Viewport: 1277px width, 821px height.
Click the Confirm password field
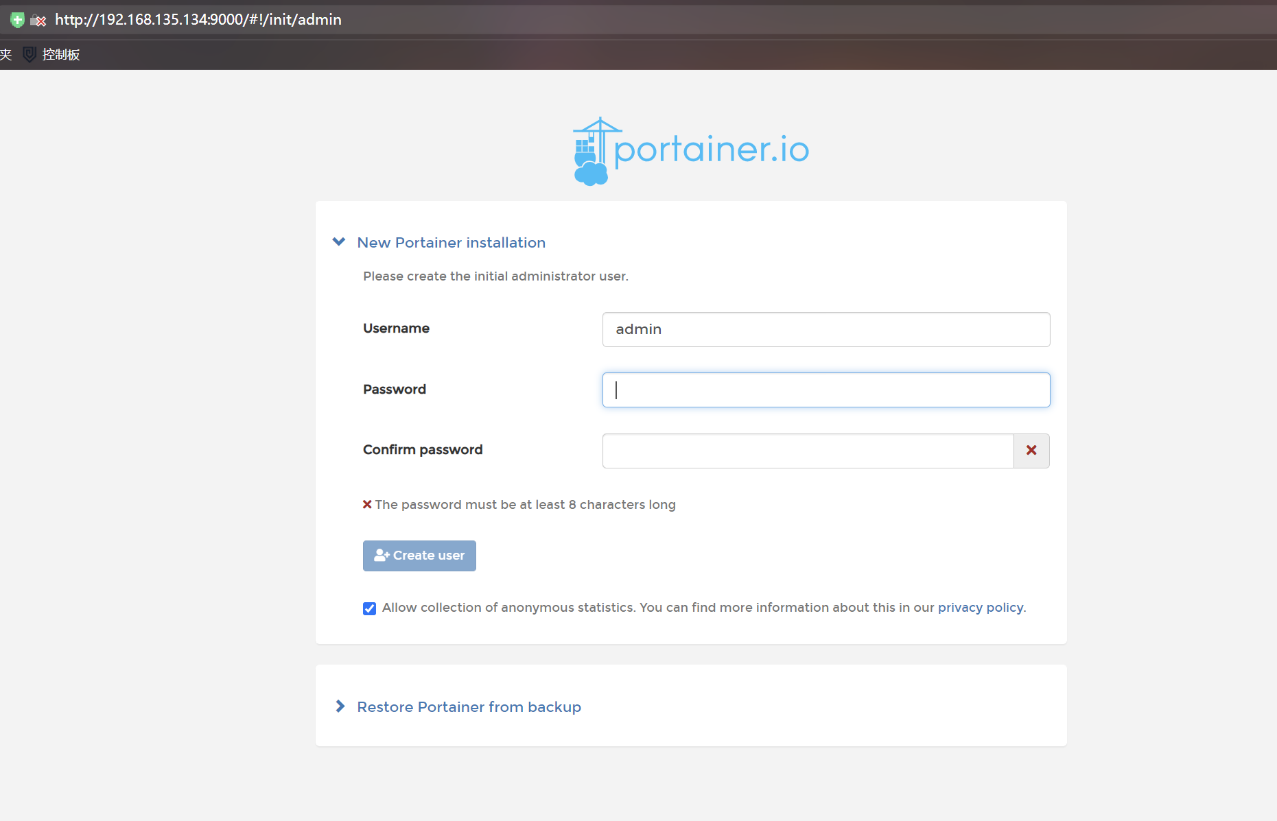tap(808, 451)
